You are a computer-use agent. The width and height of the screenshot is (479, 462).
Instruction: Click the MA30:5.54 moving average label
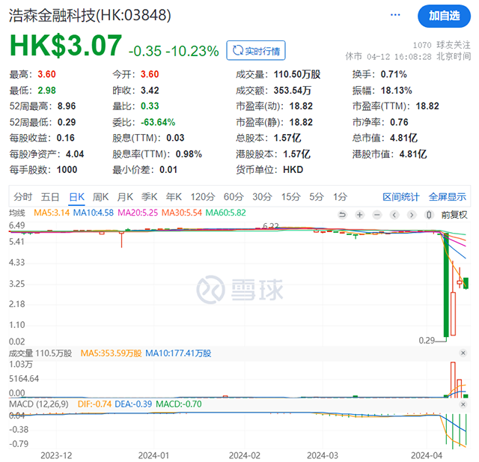pos(182,213)
